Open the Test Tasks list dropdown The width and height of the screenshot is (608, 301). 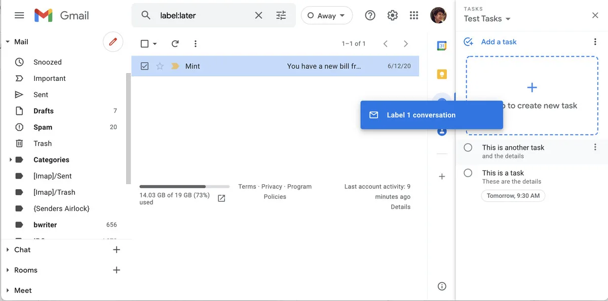487,19
